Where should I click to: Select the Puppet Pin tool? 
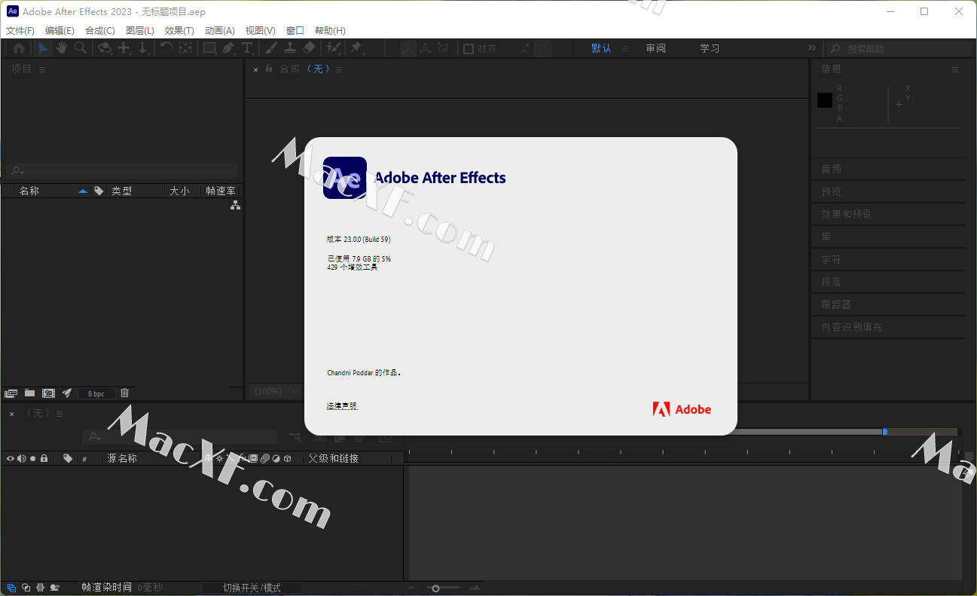(x=356, y=48)
